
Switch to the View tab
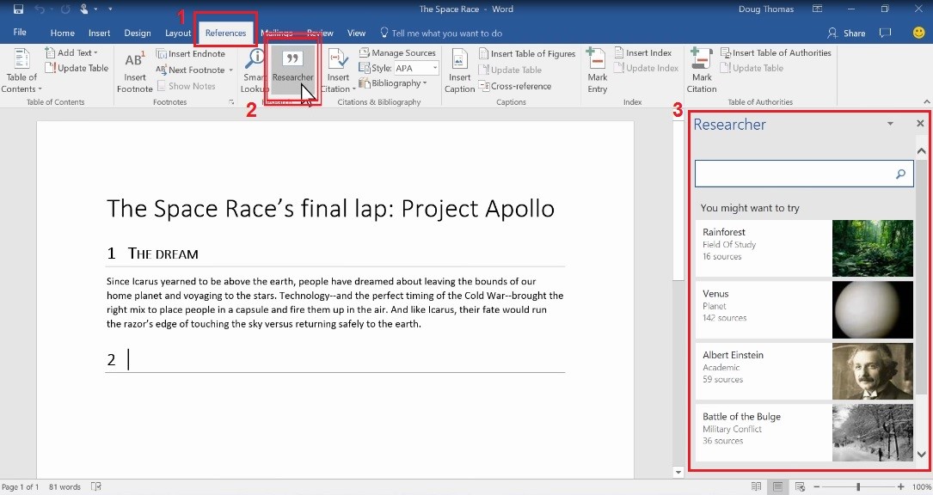point(356,33)
